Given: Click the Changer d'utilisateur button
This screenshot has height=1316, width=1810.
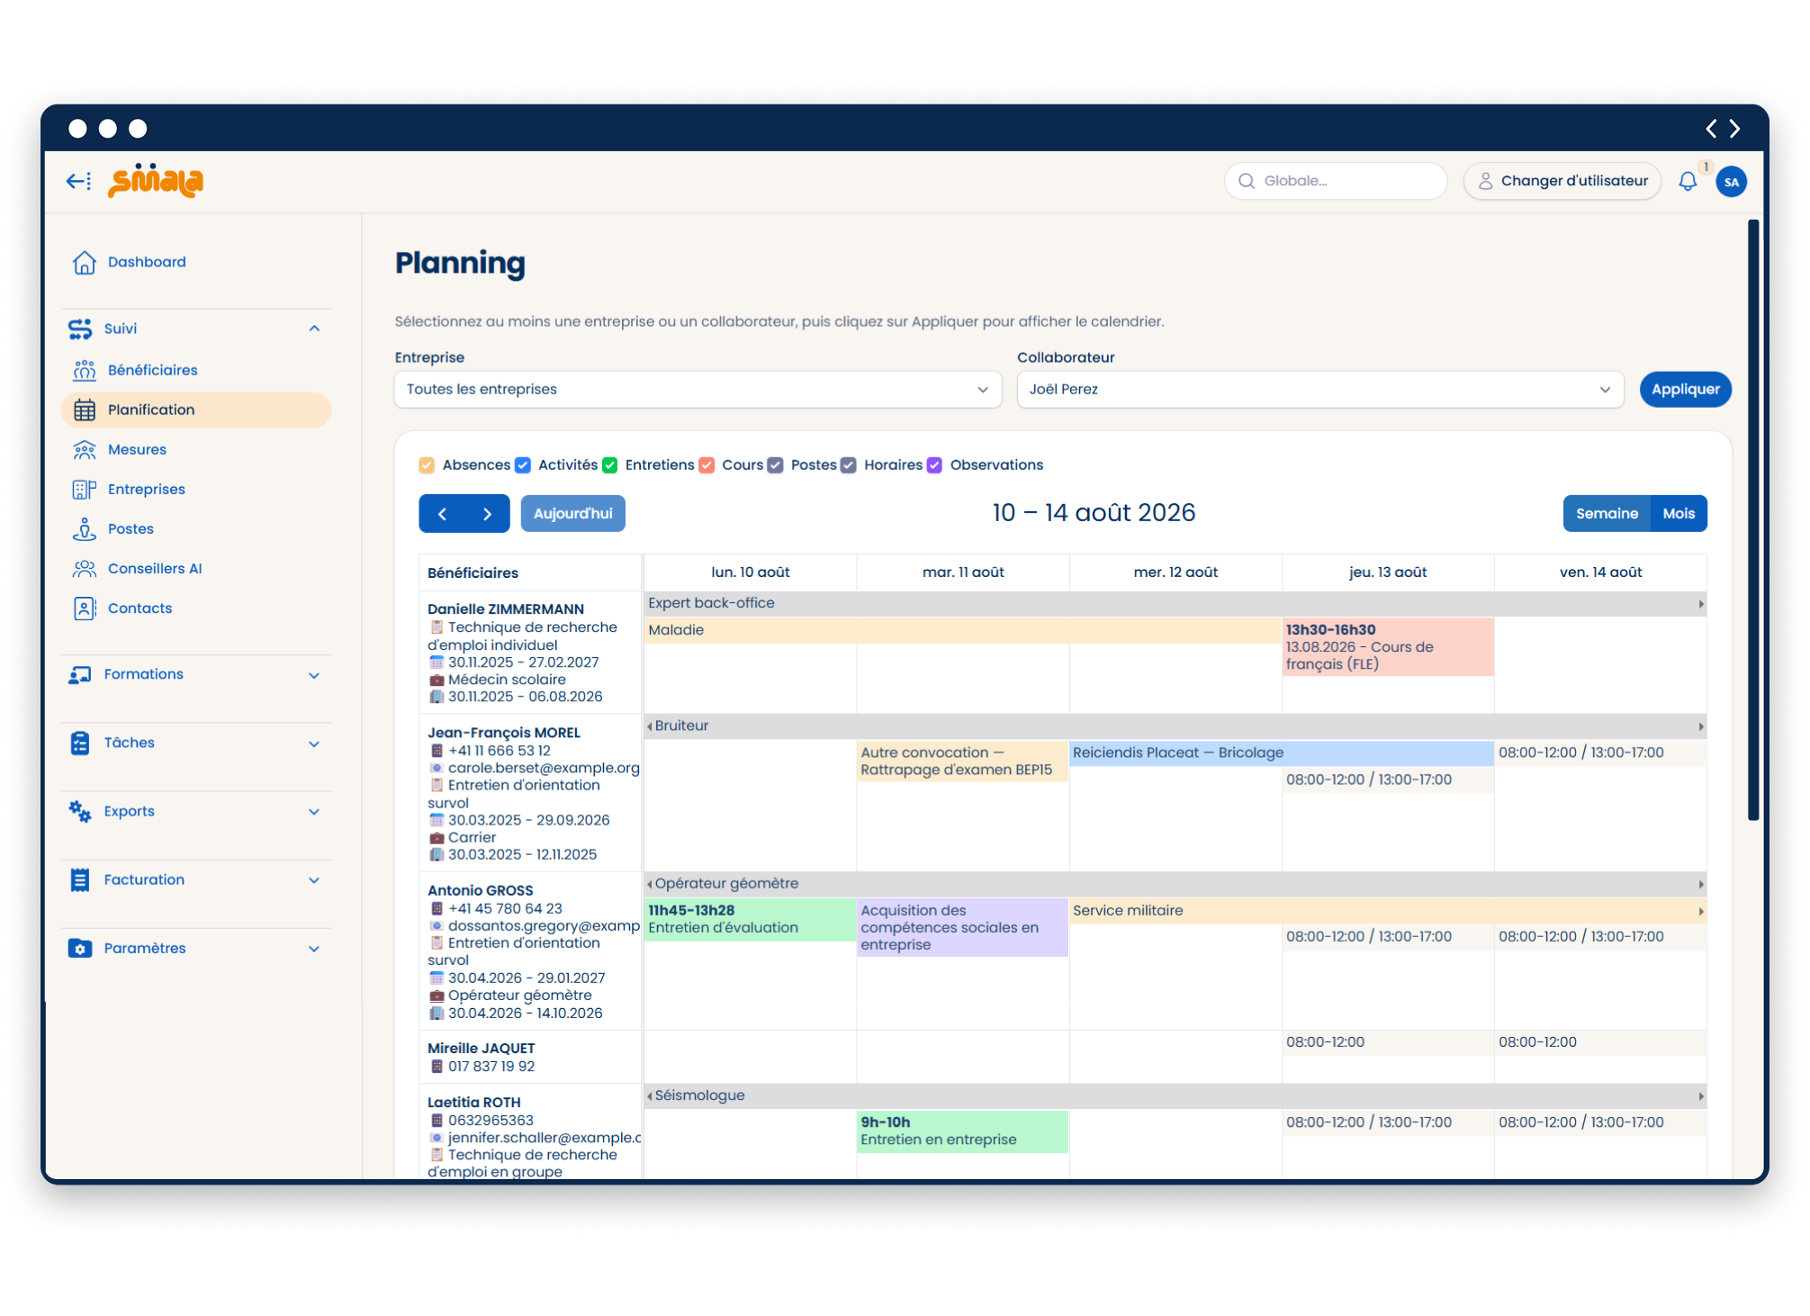Looking at the screenshot, I should [1562, 181].
